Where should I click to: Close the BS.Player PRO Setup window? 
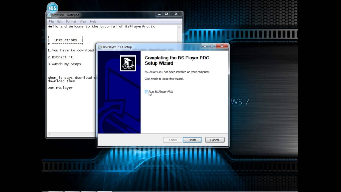point(222,46)
